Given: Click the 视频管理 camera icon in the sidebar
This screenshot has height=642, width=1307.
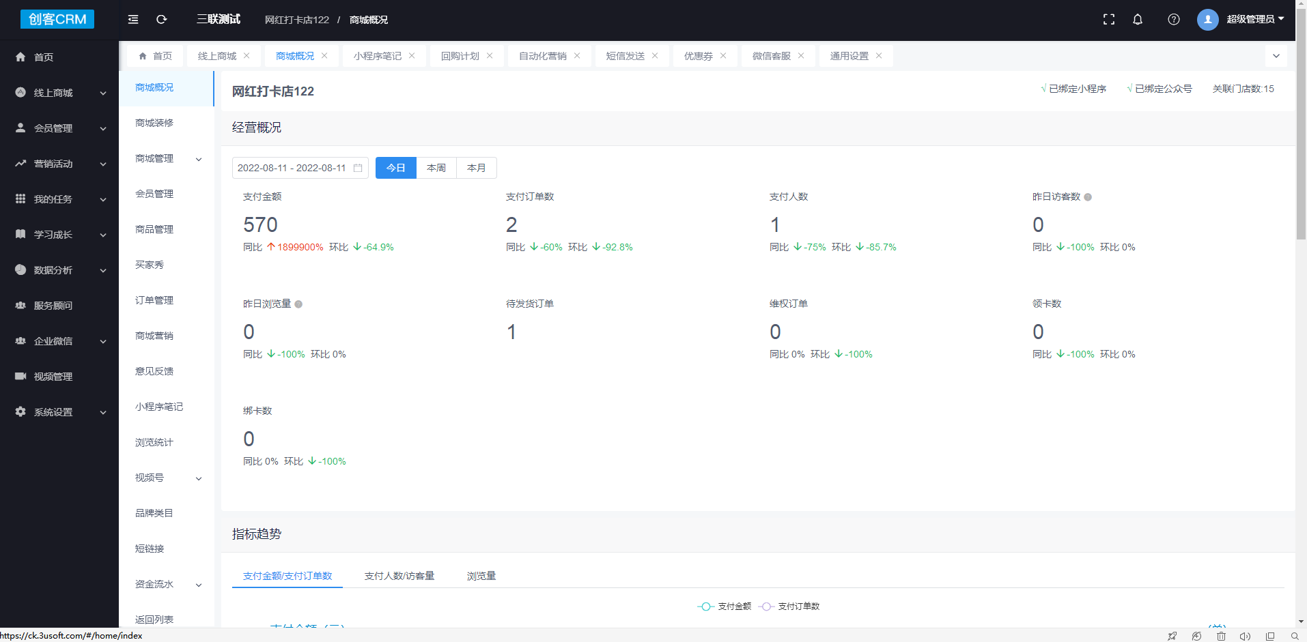Looking at the screenshot, I should click(20, 376).
